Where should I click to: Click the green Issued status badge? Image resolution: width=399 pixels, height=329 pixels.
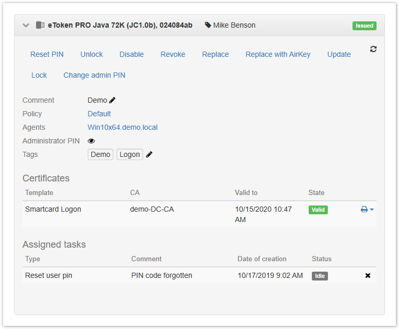pos(364,26)
